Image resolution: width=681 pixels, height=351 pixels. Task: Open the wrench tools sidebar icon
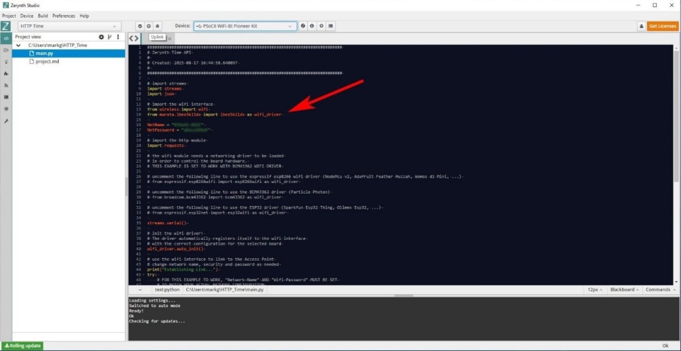click(x=6, y=121)
